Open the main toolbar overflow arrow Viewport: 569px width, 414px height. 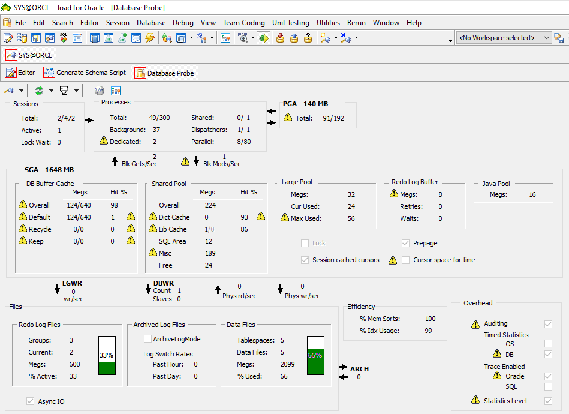coord(450,41)
